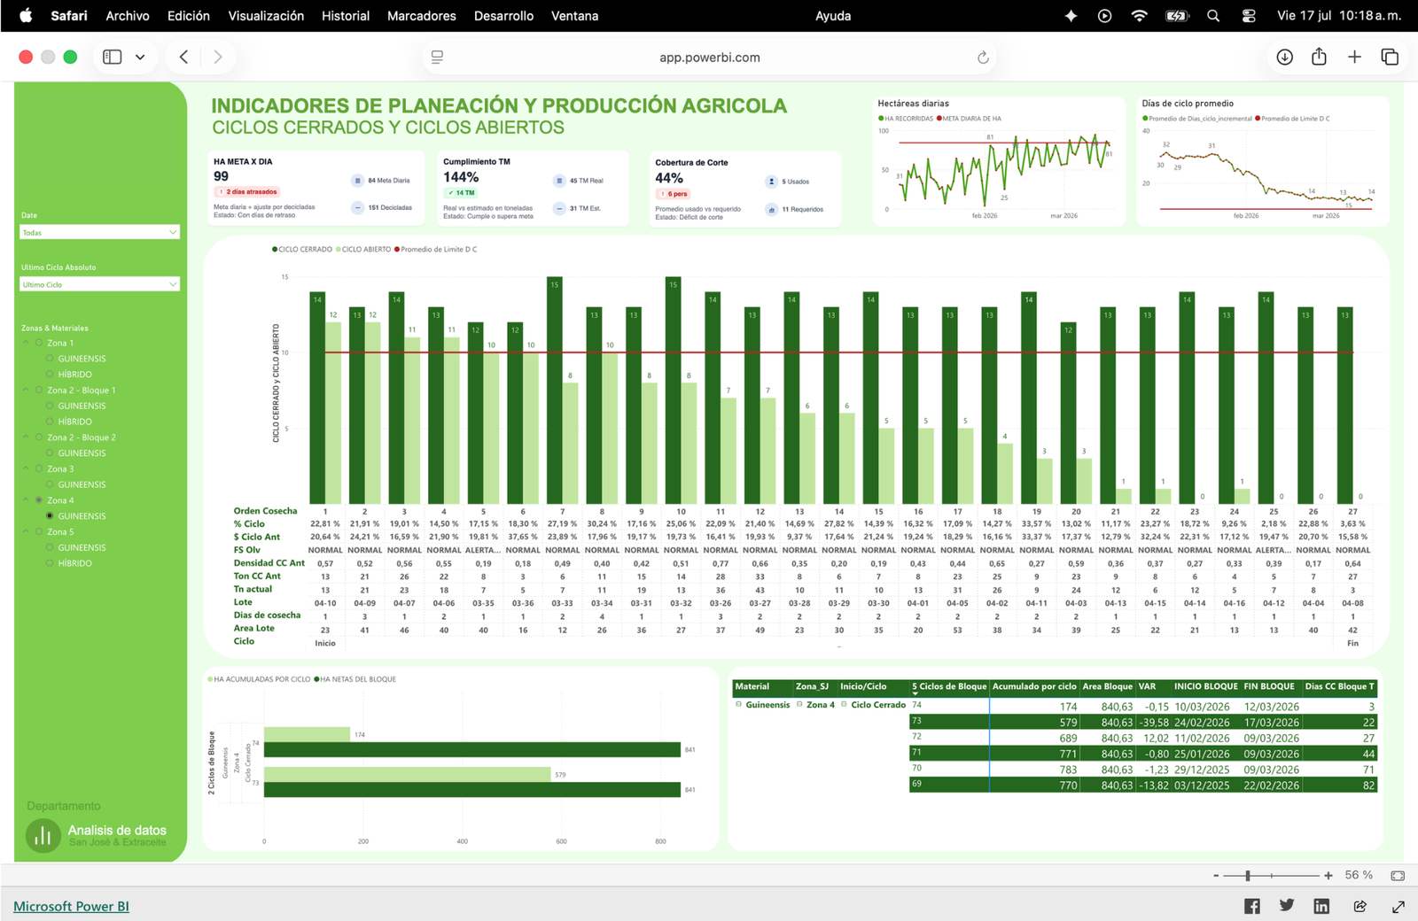Viewport: 1418px width, 921px height.
Task: Open macOS Control Center
Action: pos(1249,16)
